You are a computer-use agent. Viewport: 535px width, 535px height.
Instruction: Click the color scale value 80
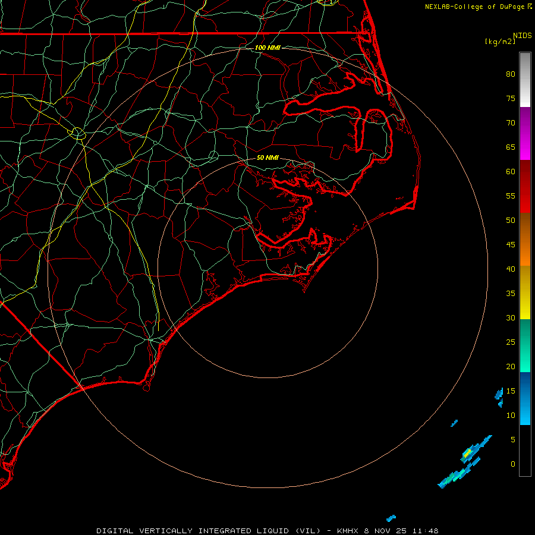pos(511,74)
